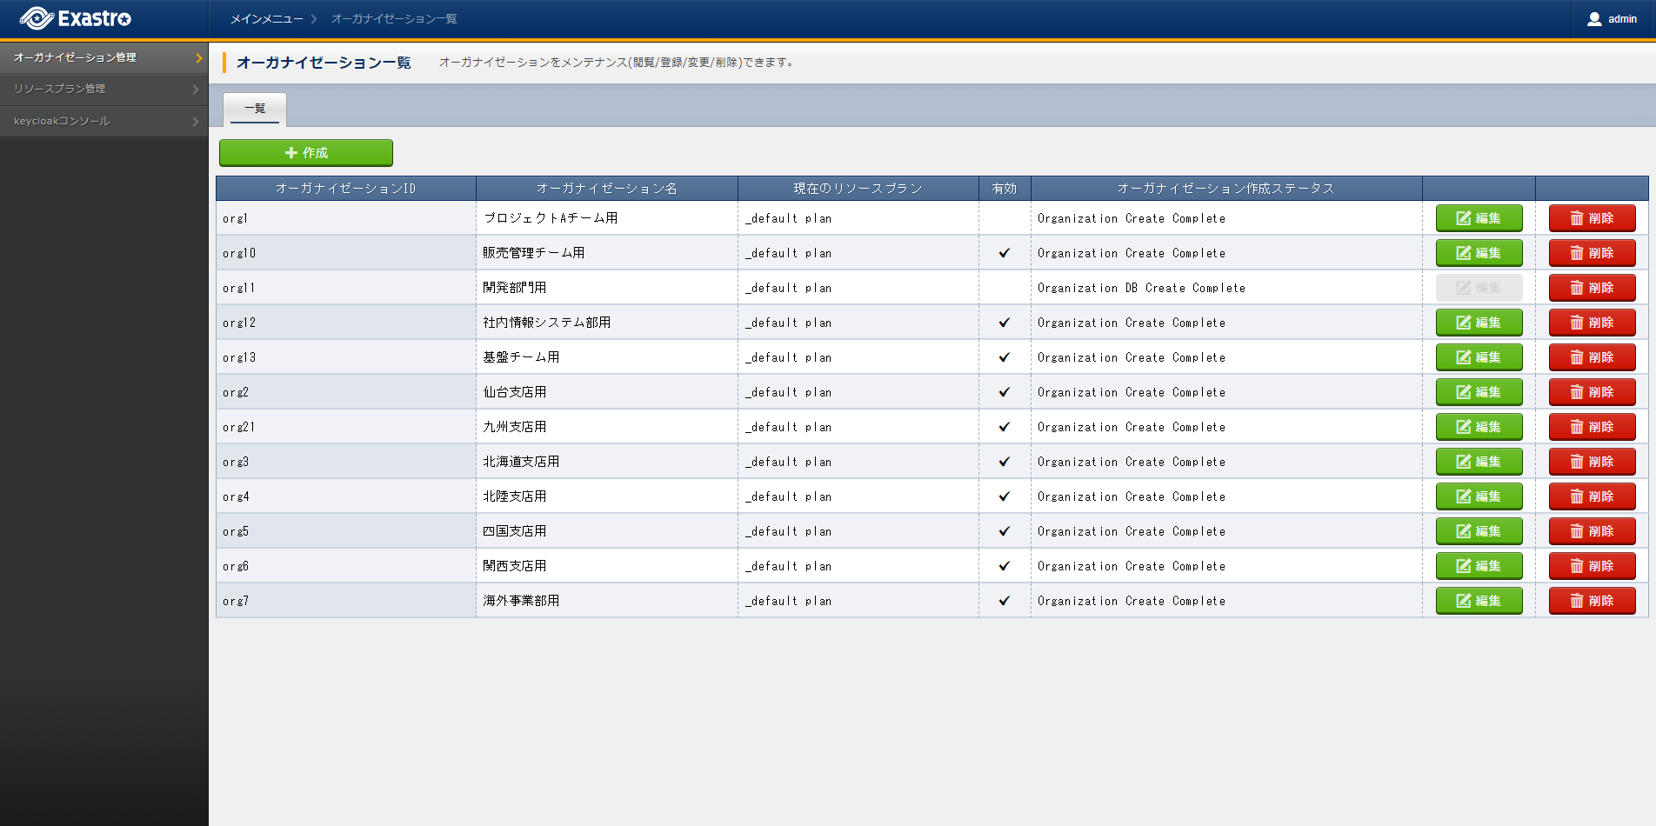Expand オーガナイゼーション管理 sidebar chevron
Screen dimensions: 1656x826
pyautogui.click(x=198, y=58)
